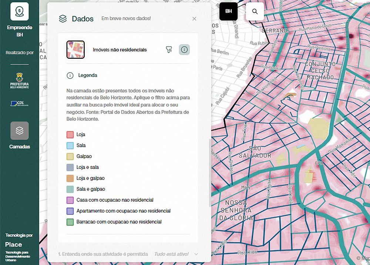The width and height of the screenshot is (370, 265).
Task: Click the Sala blue legend swatch
Action: point(70,146)
